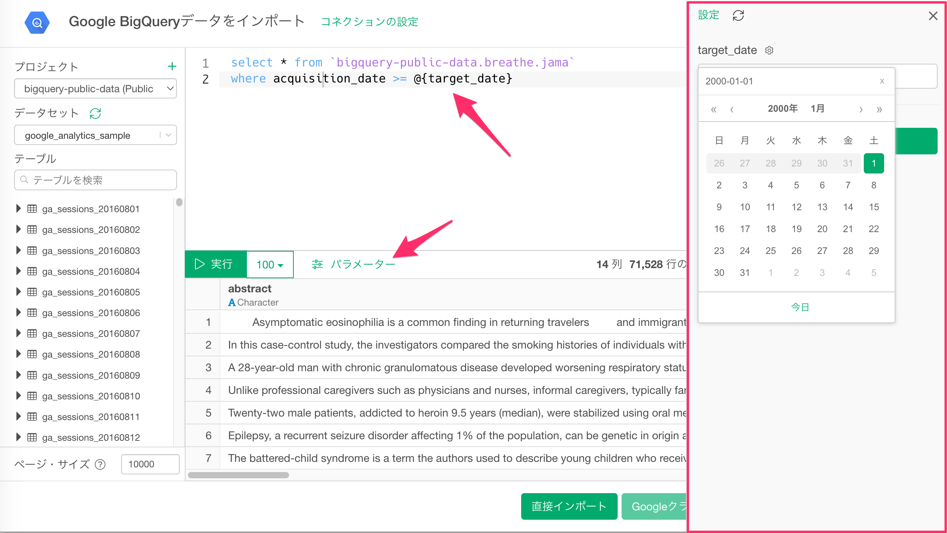Open the google_analytics_sample dataset dropdown
Viewport: 947px width, 533px height.
[95, 135]
